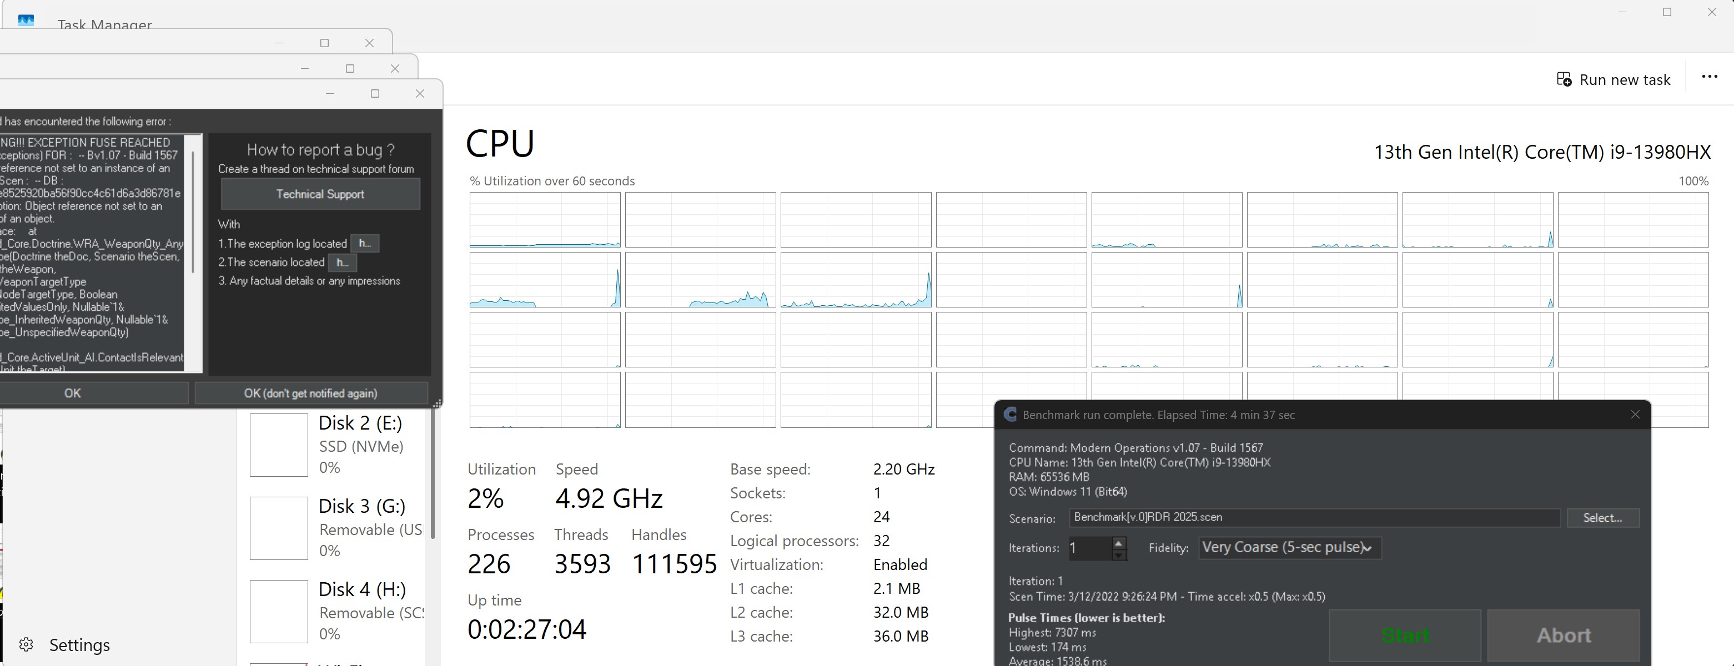The width and height of the screenshot is (1734, 666).
Task: Click the Technical Support button
Action: (320, 194)
